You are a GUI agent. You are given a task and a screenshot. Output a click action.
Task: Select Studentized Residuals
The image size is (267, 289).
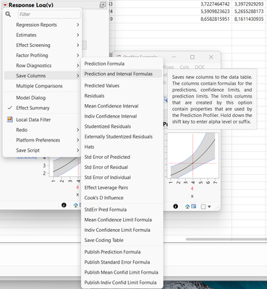click(x=122, y=126)
